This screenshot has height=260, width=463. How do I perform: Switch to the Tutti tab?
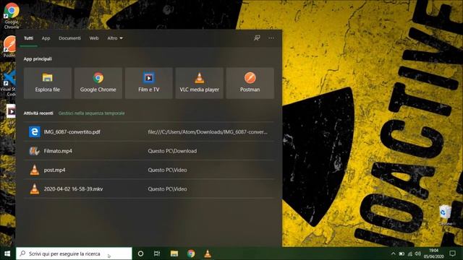[29, 38]
